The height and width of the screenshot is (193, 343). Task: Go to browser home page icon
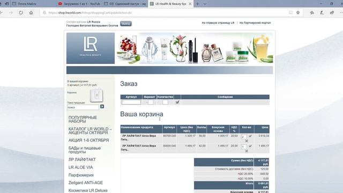[x=31, y=13]
